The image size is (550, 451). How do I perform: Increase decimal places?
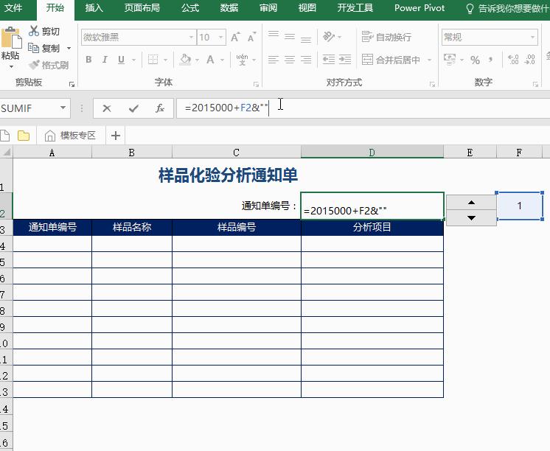coord(513,59)
